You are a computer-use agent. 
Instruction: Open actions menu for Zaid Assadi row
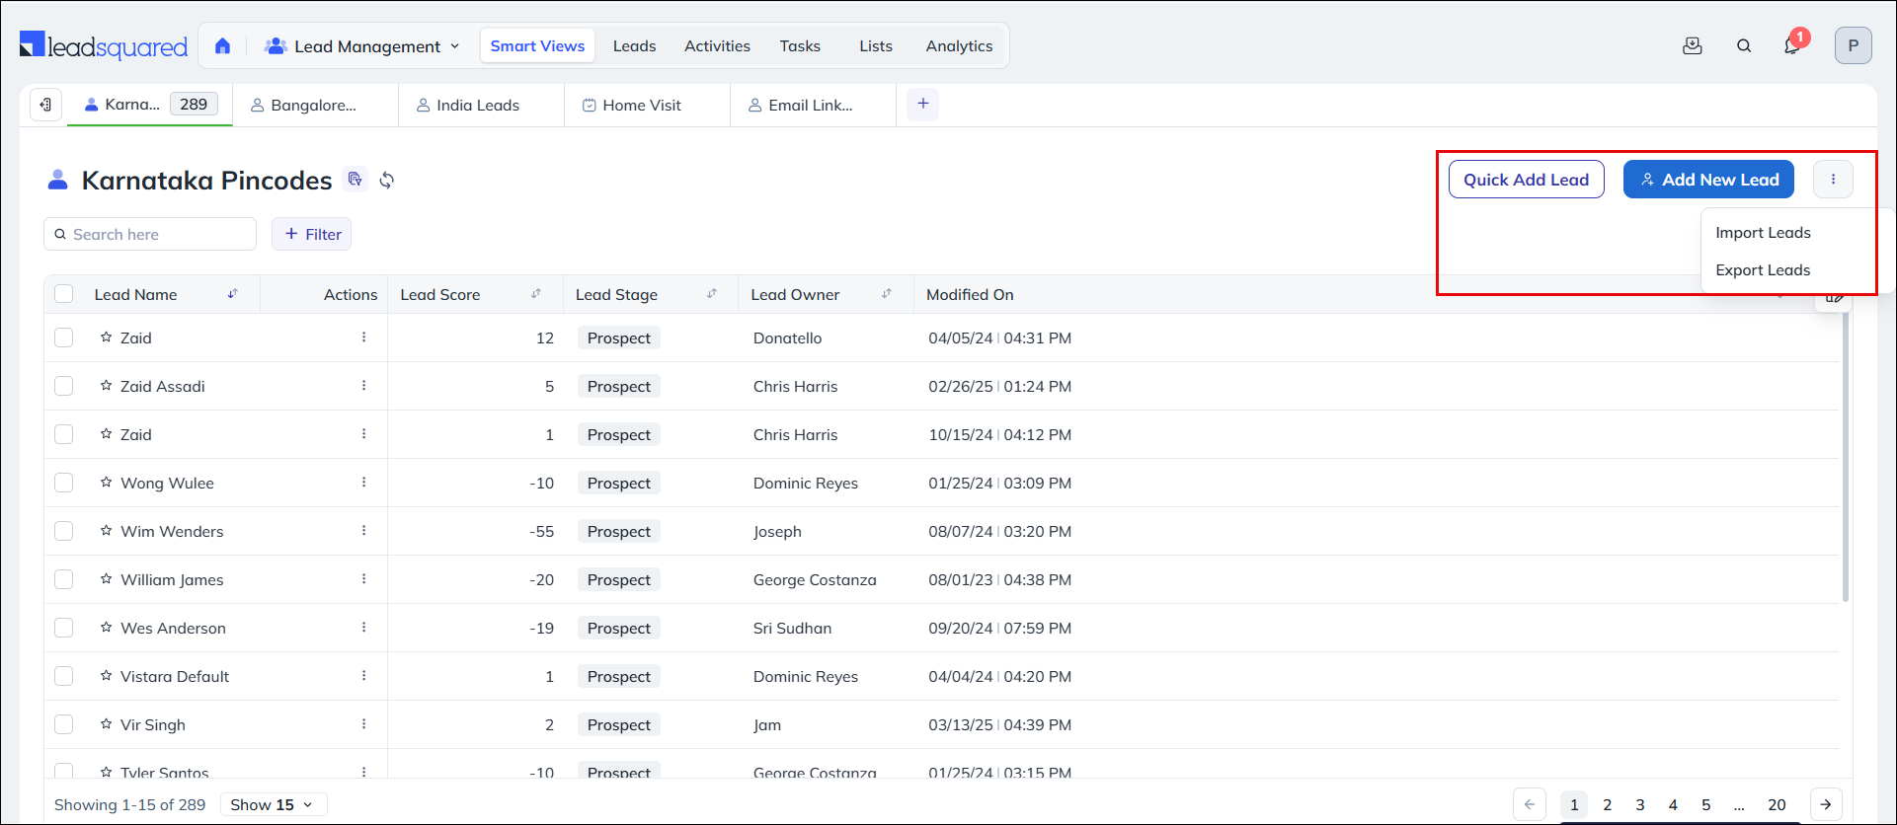(364, 386)
